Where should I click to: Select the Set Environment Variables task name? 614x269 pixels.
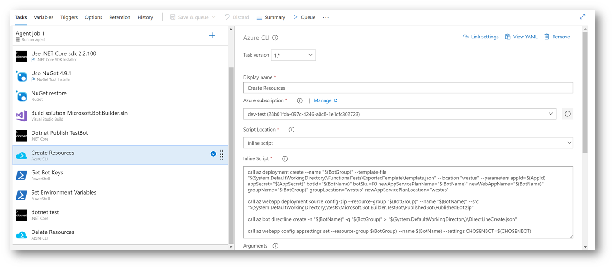click(64, 192)
